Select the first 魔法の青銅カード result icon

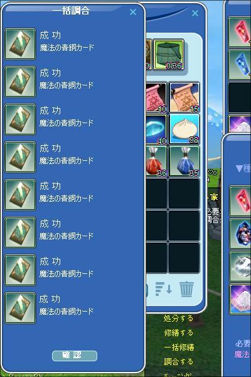[x=20, y=44]
